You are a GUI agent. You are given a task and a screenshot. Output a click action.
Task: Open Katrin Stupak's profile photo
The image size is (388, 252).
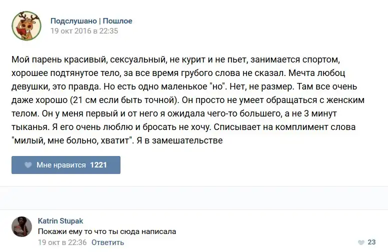pos(22,226)
